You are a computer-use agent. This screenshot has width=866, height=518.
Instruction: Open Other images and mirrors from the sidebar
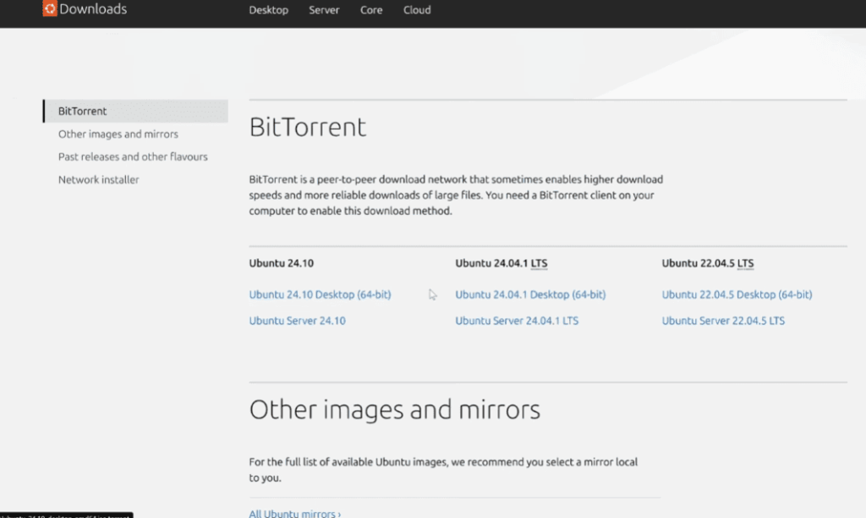[x=118, y=134]
